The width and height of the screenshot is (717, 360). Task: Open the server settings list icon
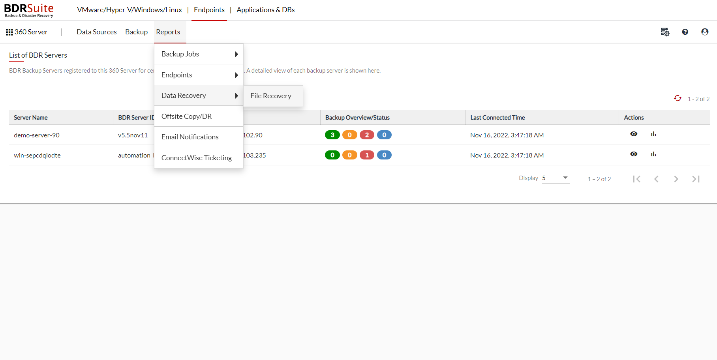(665, 32)
